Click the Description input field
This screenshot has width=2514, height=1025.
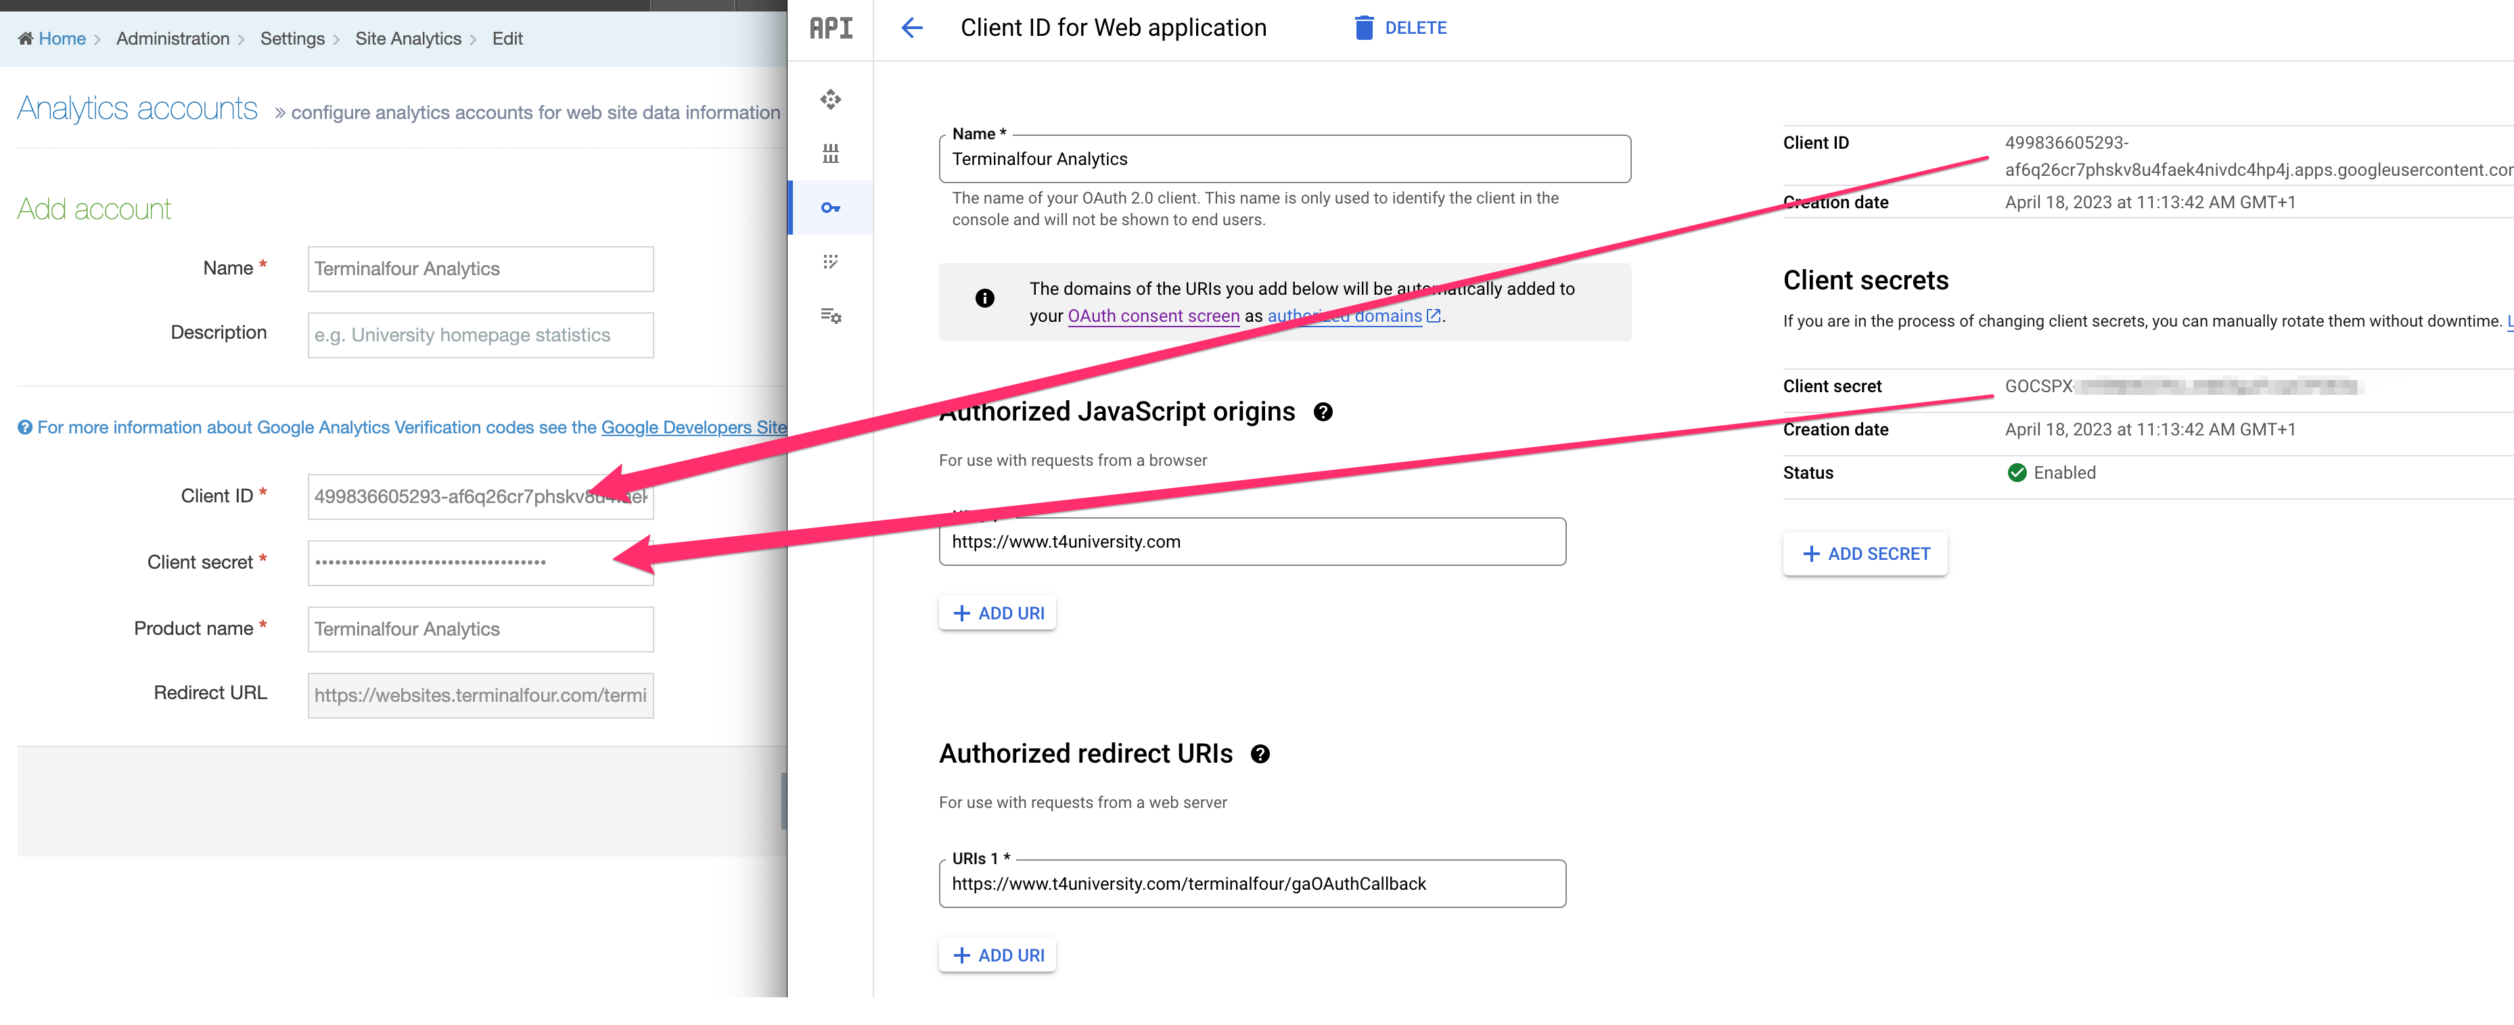(x=480, y=335)
